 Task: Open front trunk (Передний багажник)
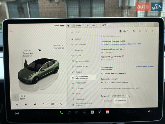coord(28,53)
